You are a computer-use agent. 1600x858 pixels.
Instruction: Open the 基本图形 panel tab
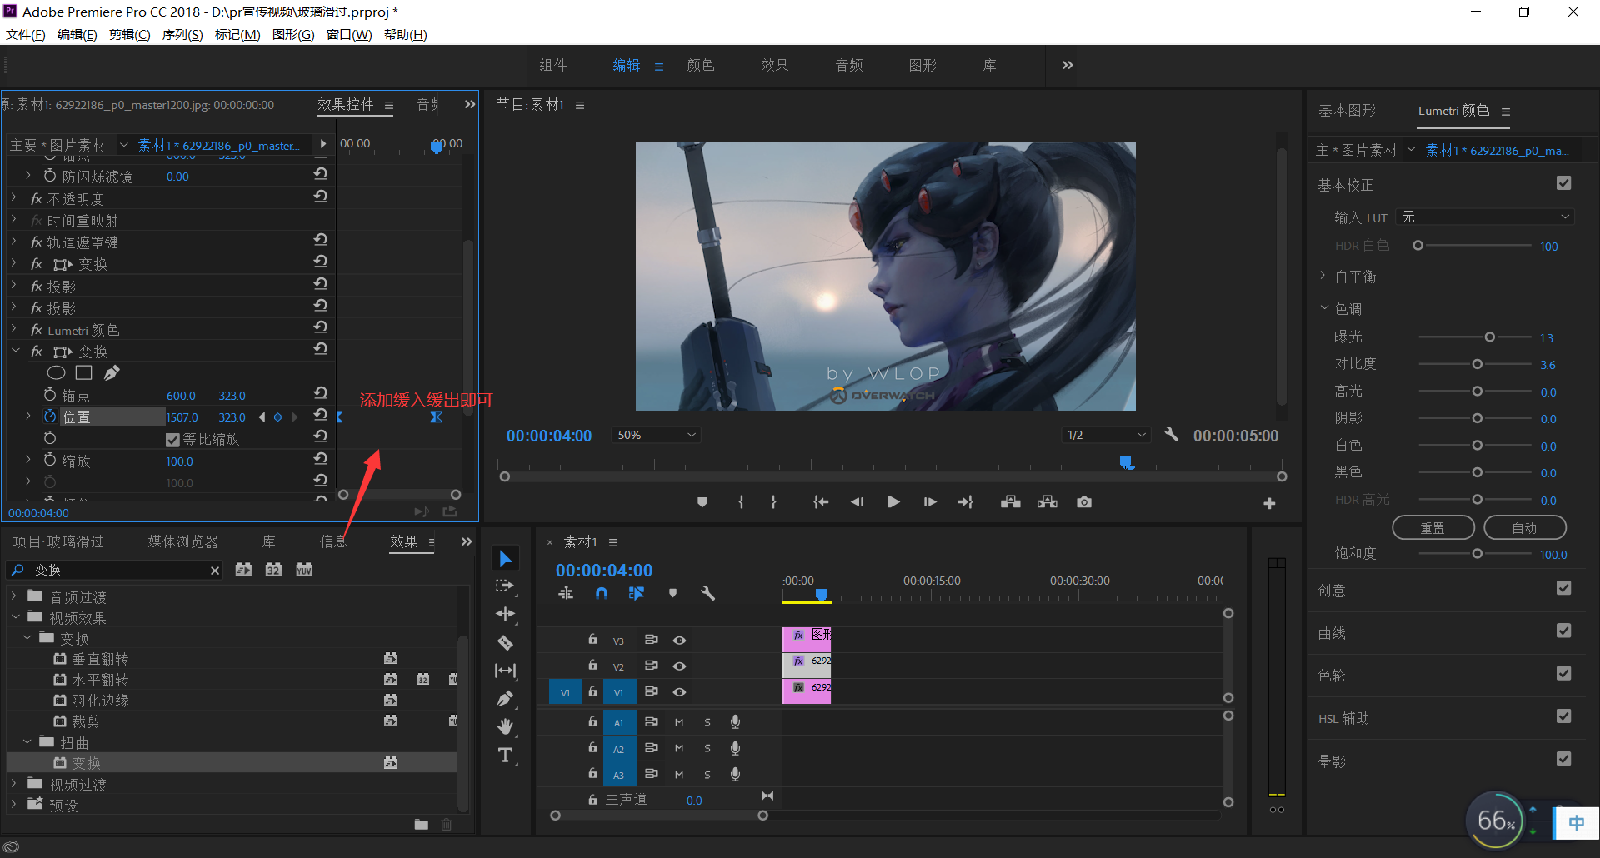pyautogui.click(x=1347, y=111)
